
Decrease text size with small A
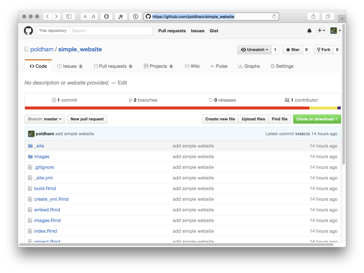pyautogui.click(x=85, y=16)
